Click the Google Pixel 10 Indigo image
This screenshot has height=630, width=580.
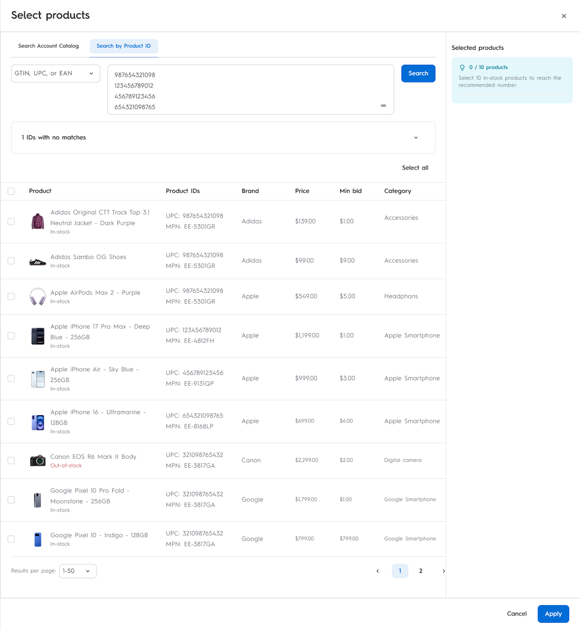pos(38,539)
